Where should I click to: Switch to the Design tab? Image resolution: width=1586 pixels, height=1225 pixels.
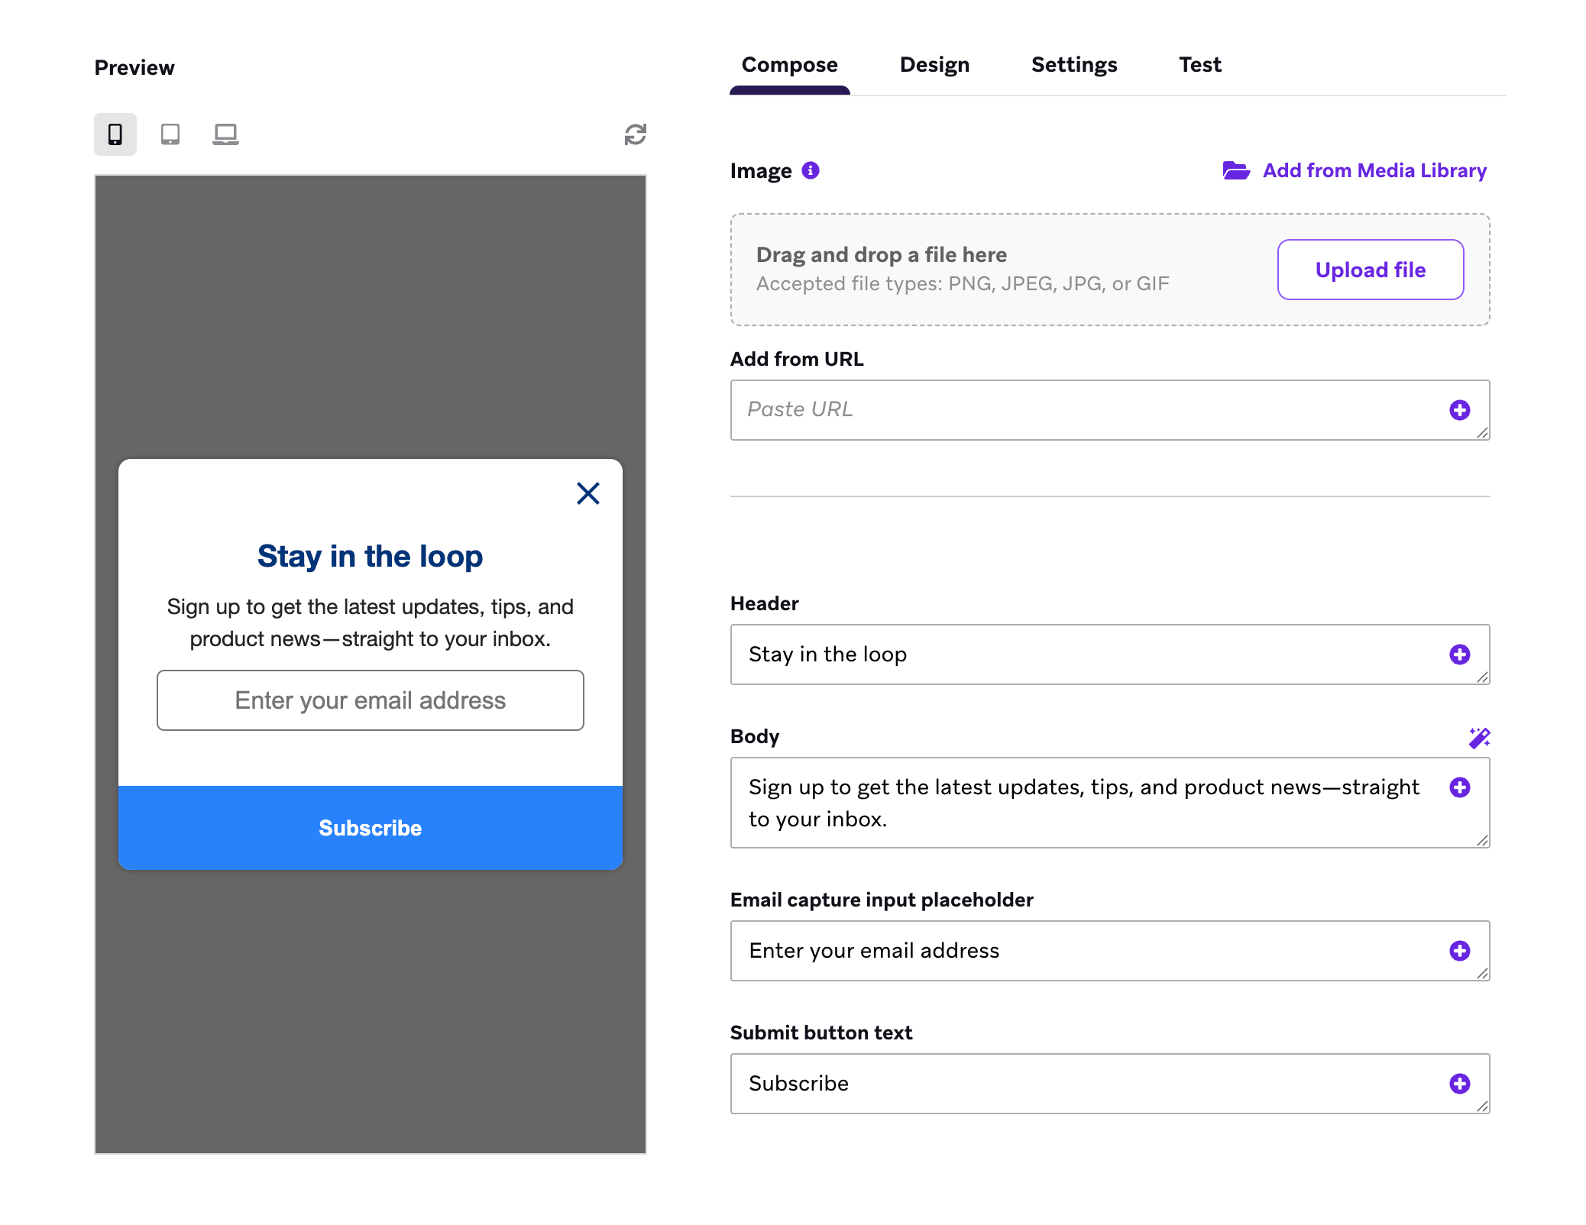935,64
